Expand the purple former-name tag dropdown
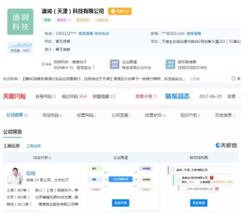The height and width of the screenshot is (214, 249). pos(64,20)
